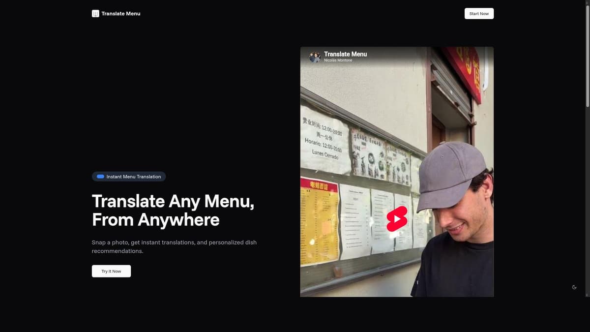Screen dimensions: 590x332
Task: Click Start Now in the header
Action: click(479, 13)
